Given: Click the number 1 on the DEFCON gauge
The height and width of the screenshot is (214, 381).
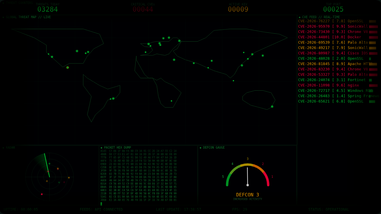Looking at the screenshot, I should coord(272,177).
